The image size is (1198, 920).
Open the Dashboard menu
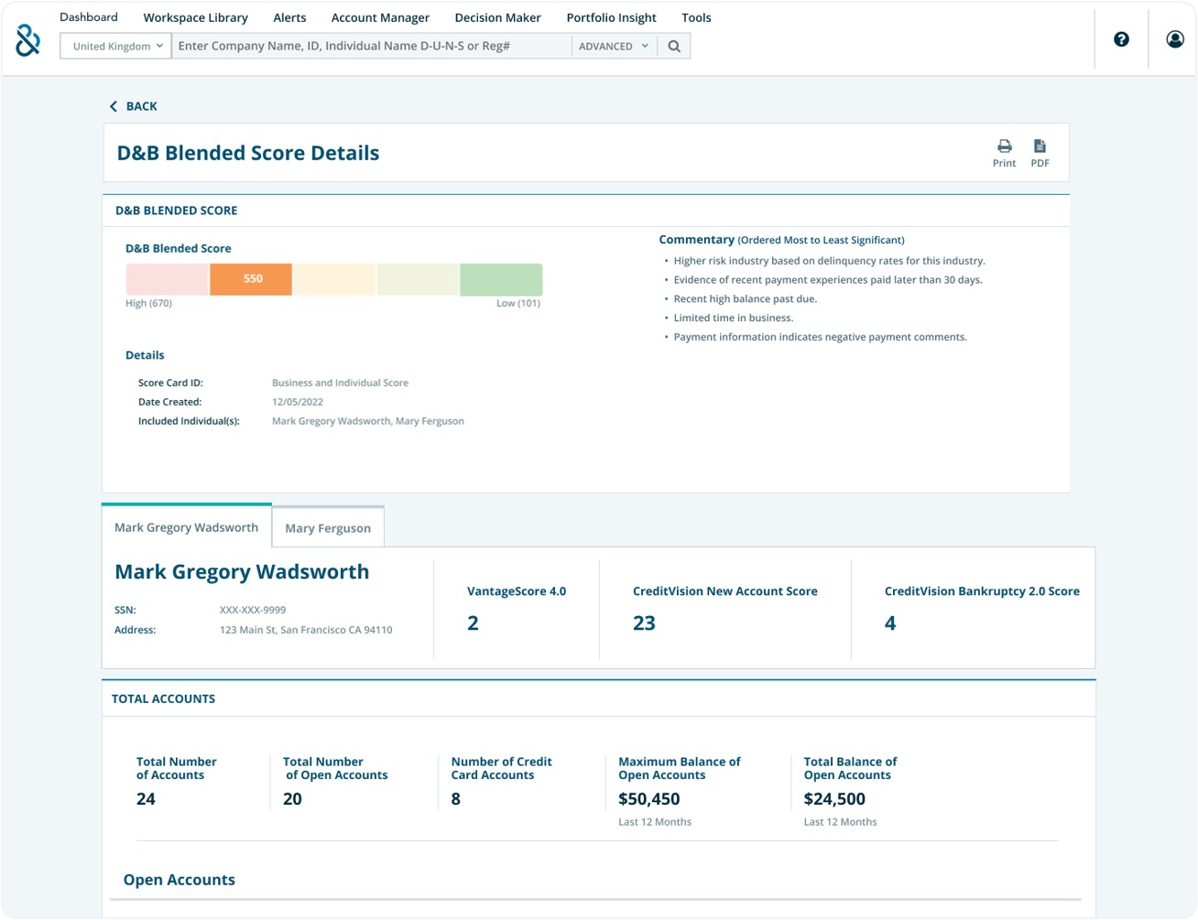tap(89, 17)
